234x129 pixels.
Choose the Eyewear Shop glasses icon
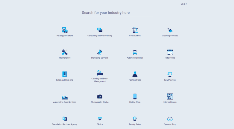(170, 119)
